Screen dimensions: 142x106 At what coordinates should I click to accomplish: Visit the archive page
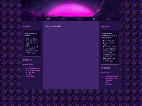coord(80,19)
